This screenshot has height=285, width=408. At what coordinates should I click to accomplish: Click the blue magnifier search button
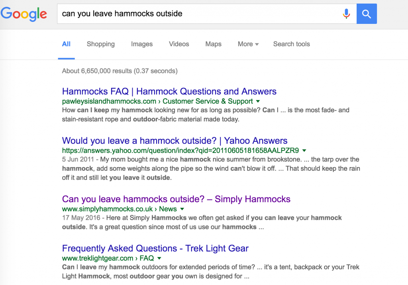point(367,14)
